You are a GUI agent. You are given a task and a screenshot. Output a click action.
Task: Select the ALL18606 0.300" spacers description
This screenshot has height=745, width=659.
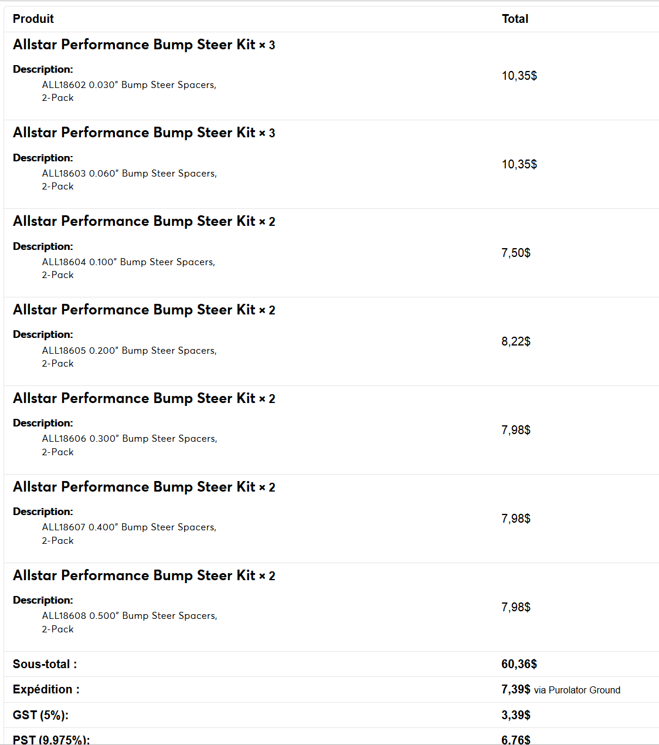[x=130, y=445]
